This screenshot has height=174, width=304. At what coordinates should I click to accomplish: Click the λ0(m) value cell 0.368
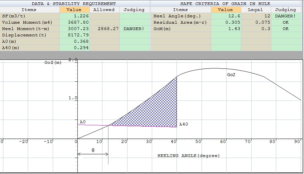[x=74, y=41]
